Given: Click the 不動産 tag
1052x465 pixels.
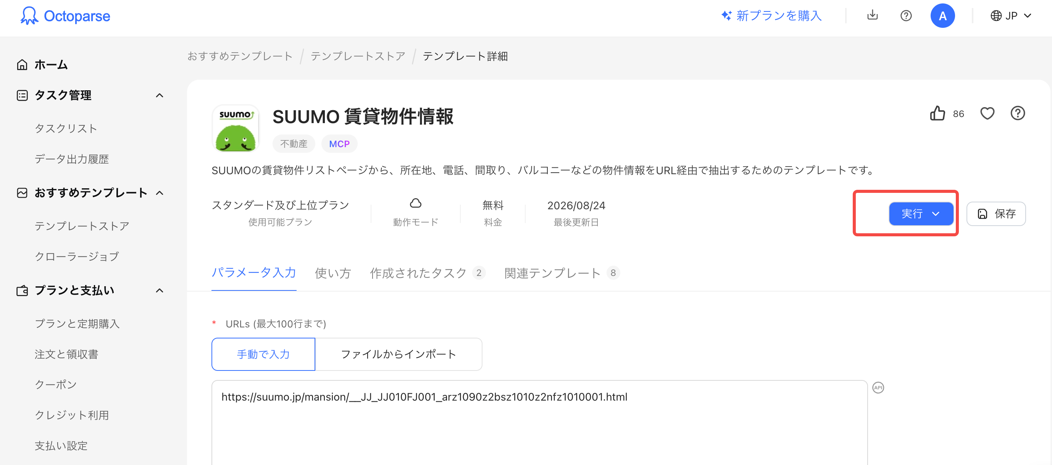Looking at the screenshot, I should click(294, 144).
